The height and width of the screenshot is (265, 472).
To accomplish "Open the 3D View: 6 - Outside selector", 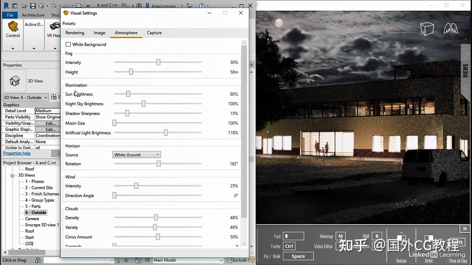I will (25, 97).
